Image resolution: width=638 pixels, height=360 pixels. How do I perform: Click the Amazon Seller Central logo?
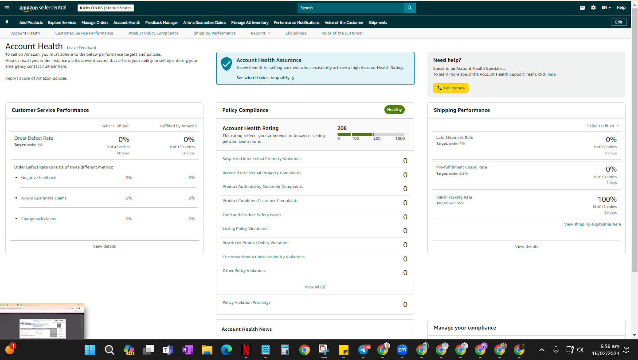[43, 8]
